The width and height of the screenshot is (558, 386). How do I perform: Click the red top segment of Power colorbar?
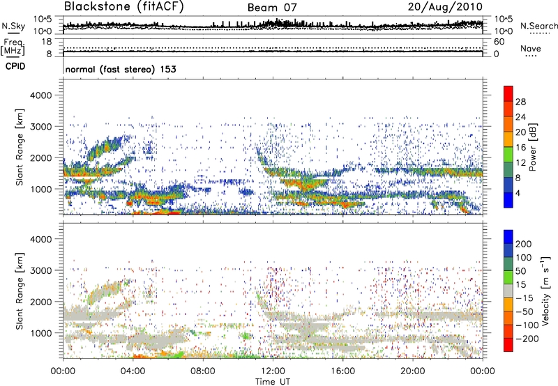coord(508,93)
